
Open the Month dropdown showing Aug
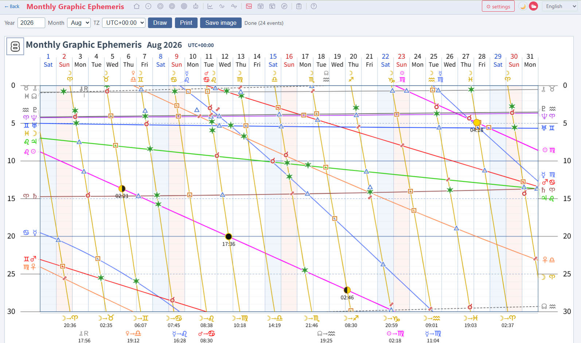click(x=79, y=23)
